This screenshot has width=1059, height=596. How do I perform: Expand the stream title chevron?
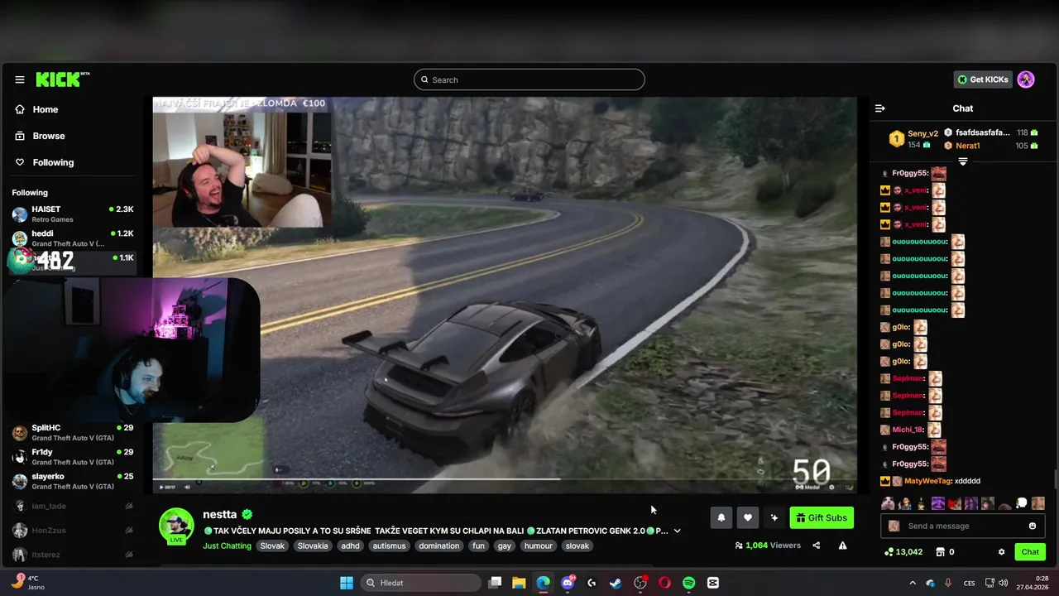pyautogui.click(x=677, y=531)
